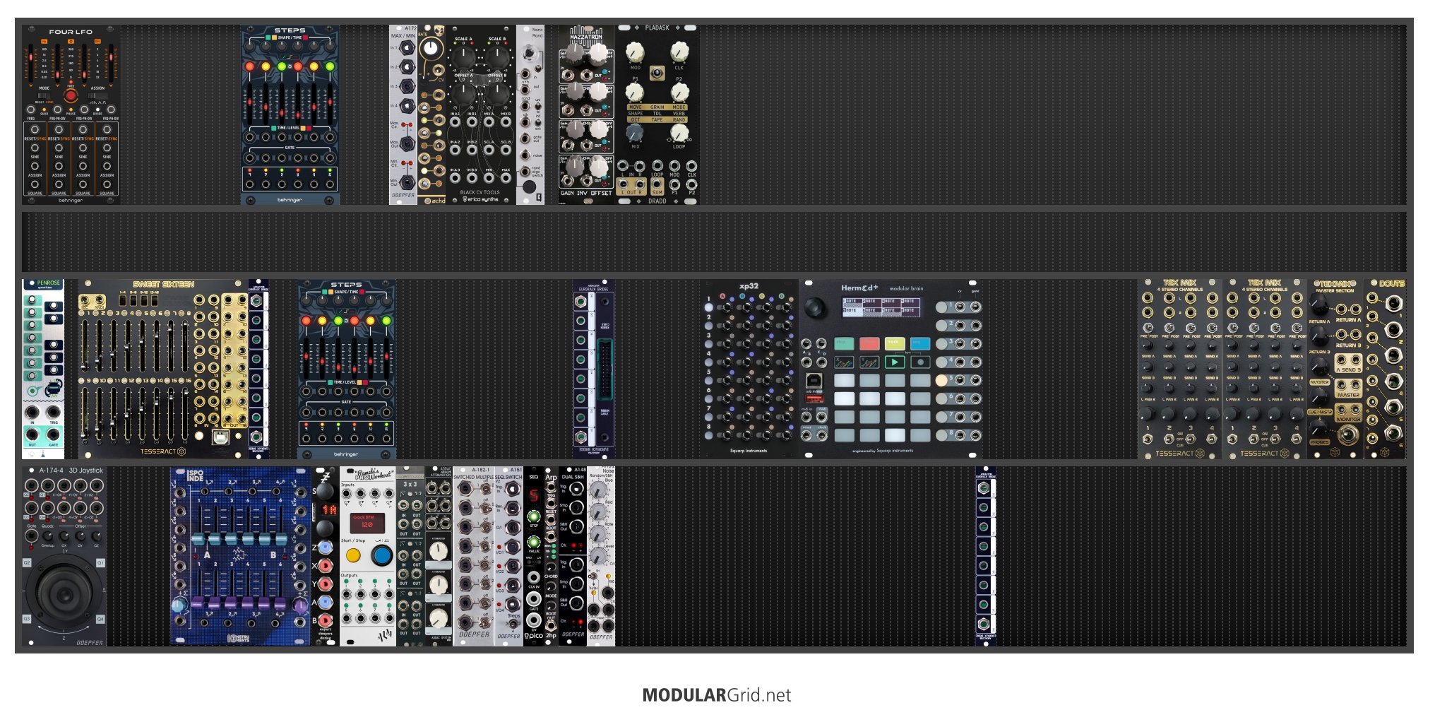
Task: Select the row 1 button on xp32
Action: [x=709, y=307]
